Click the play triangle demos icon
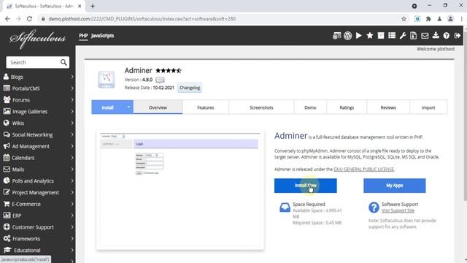The image size is (467, 263). [x=358, y=36]
